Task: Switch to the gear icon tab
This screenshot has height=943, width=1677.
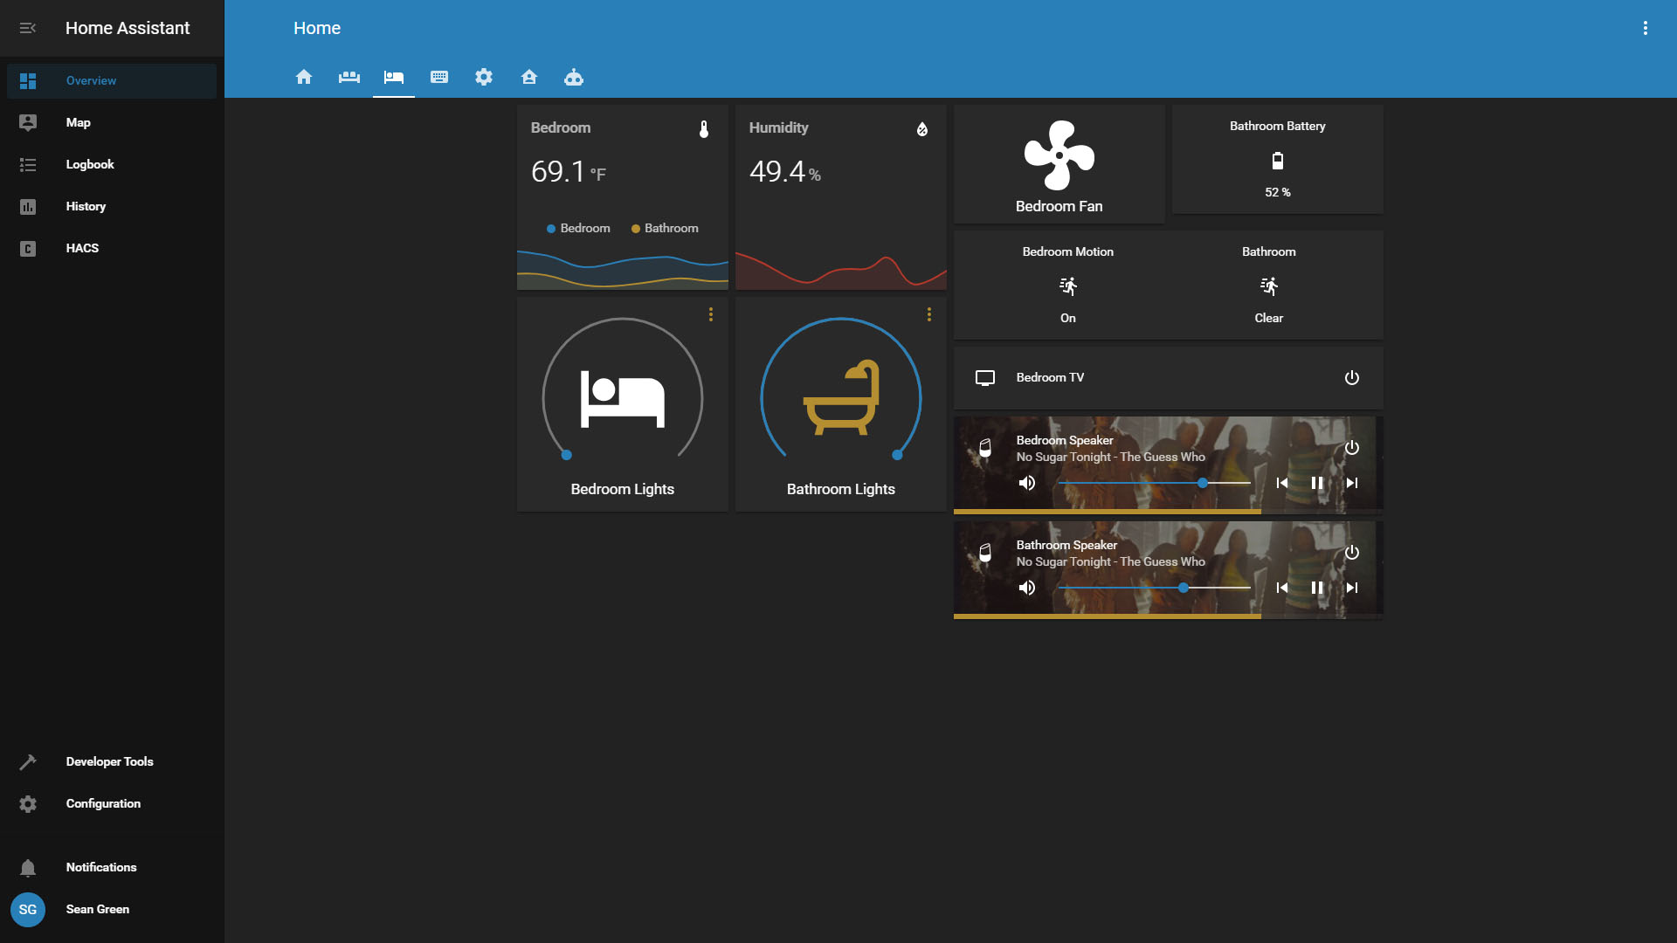Action: pyautogui.click(x=484, y=77)
